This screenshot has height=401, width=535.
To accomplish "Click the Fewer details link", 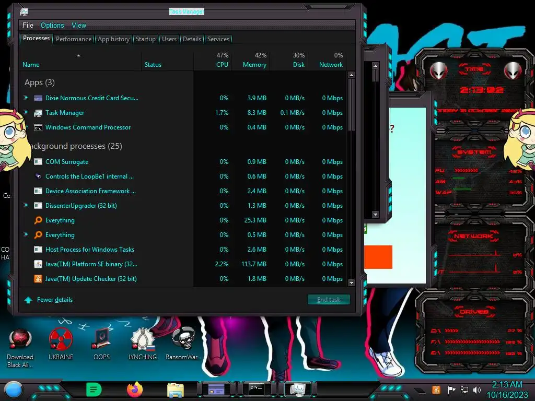I will [x=55, y=299].
